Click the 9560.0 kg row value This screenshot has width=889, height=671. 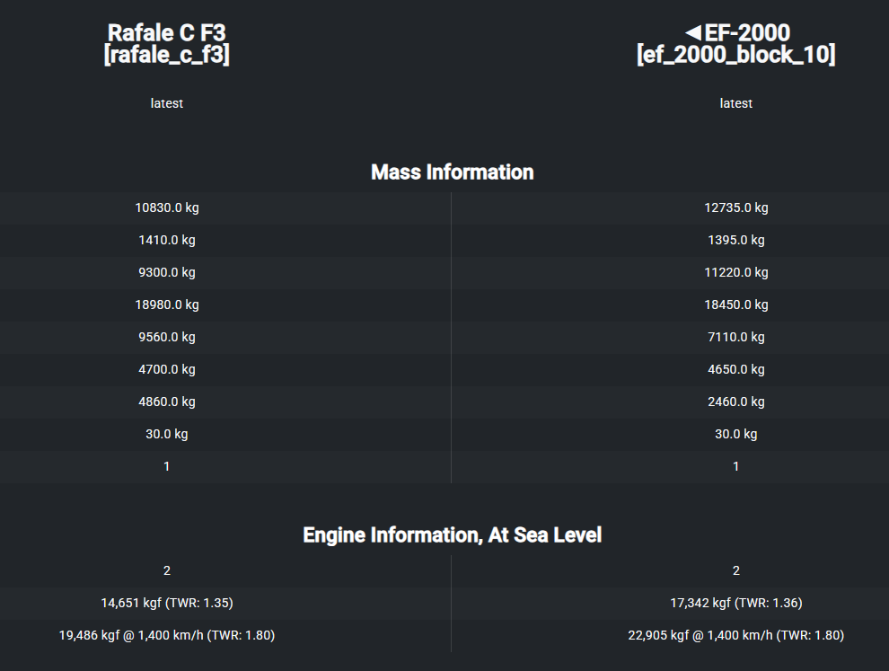point(167,337)
